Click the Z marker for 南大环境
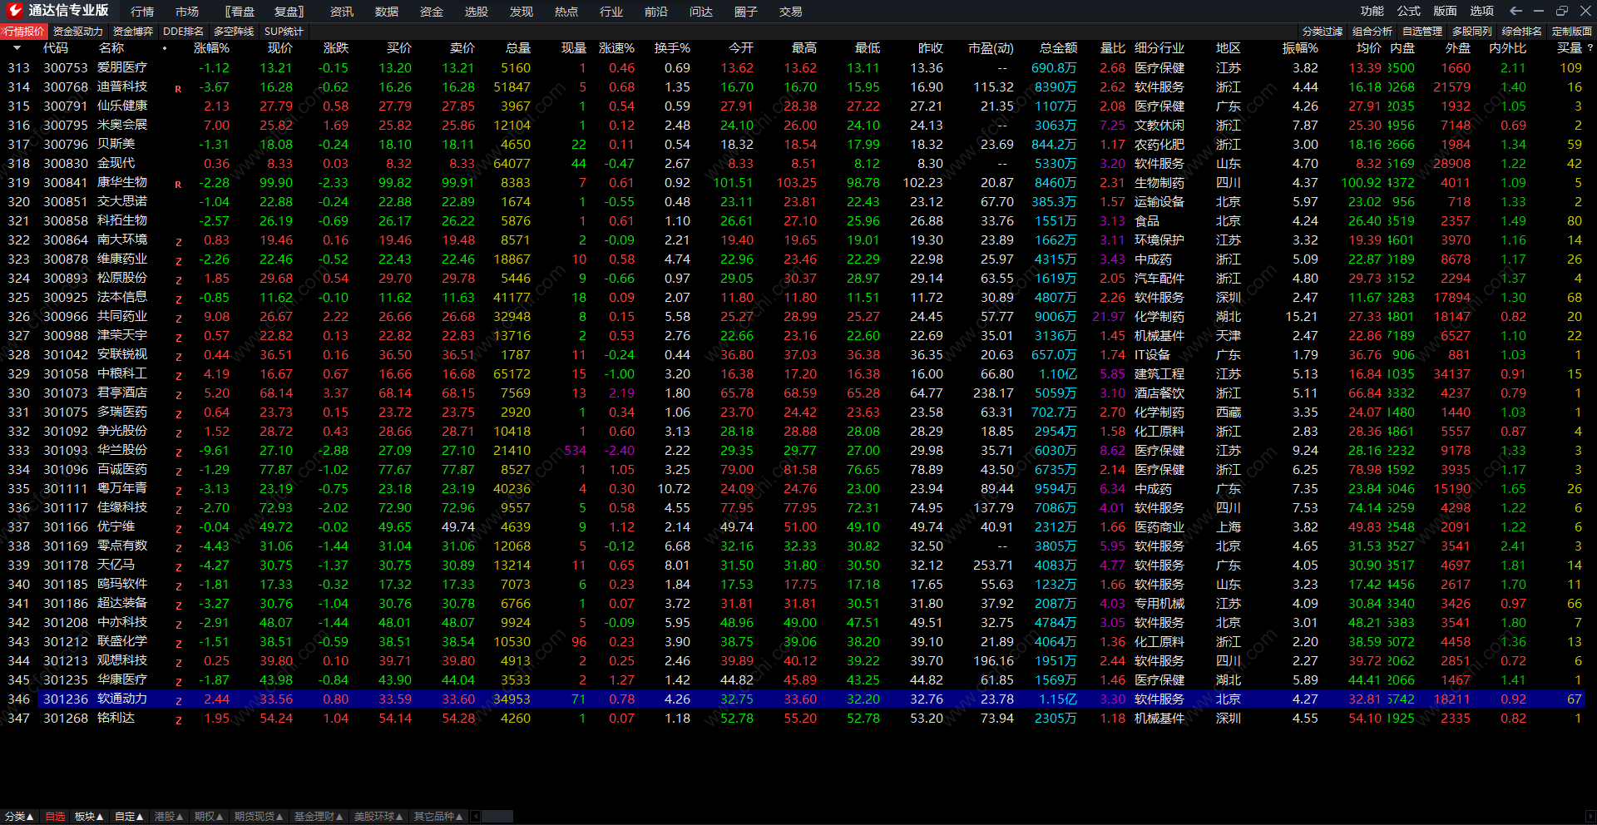The height and width of the screenshot is (825, 1597). 178,241
